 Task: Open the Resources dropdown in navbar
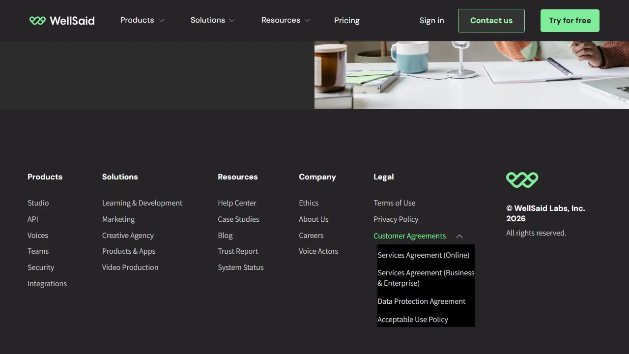click(x=286, y=20)
